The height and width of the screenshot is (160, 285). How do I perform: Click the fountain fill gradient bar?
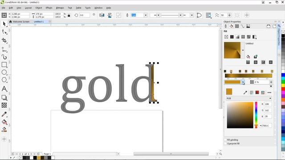point(248,76)
